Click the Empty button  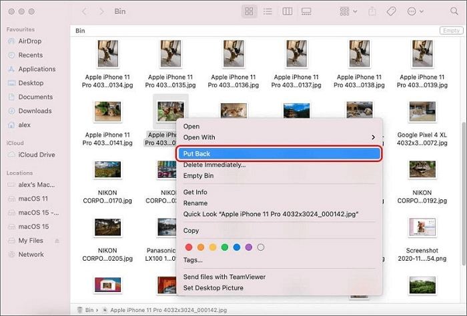(x=450, y=31)
